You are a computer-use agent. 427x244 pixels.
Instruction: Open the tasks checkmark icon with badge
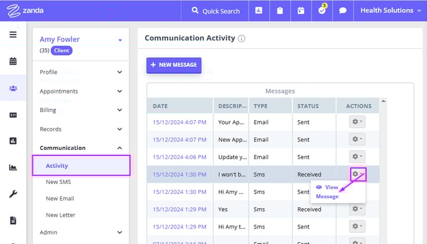[322, 11]
